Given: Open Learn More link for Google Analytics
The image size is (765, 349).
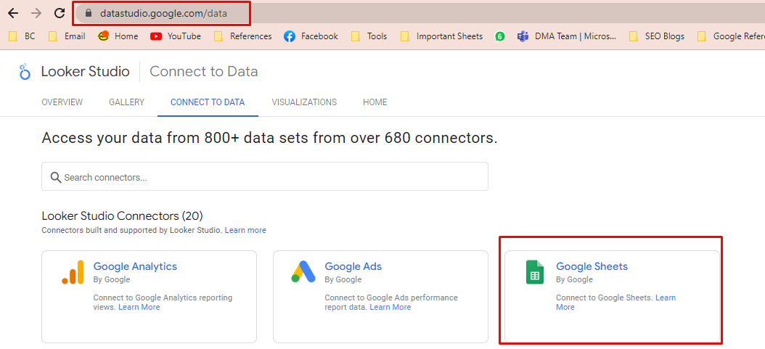Looking at the screenshot, I should (139, 307).
